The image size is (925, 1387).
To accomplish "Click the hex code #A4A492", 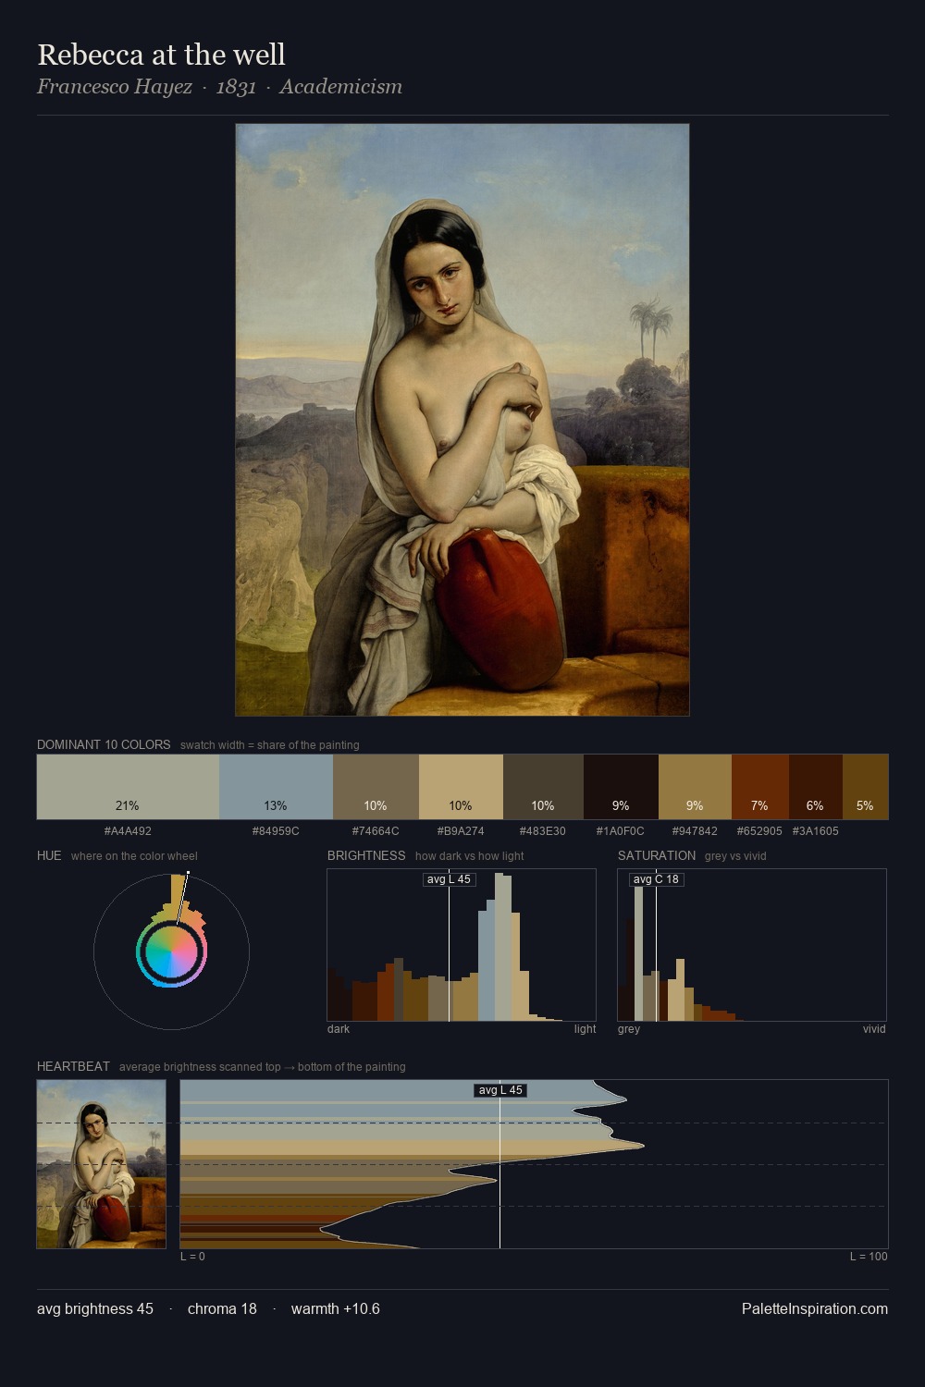I will tap(128, 831).
